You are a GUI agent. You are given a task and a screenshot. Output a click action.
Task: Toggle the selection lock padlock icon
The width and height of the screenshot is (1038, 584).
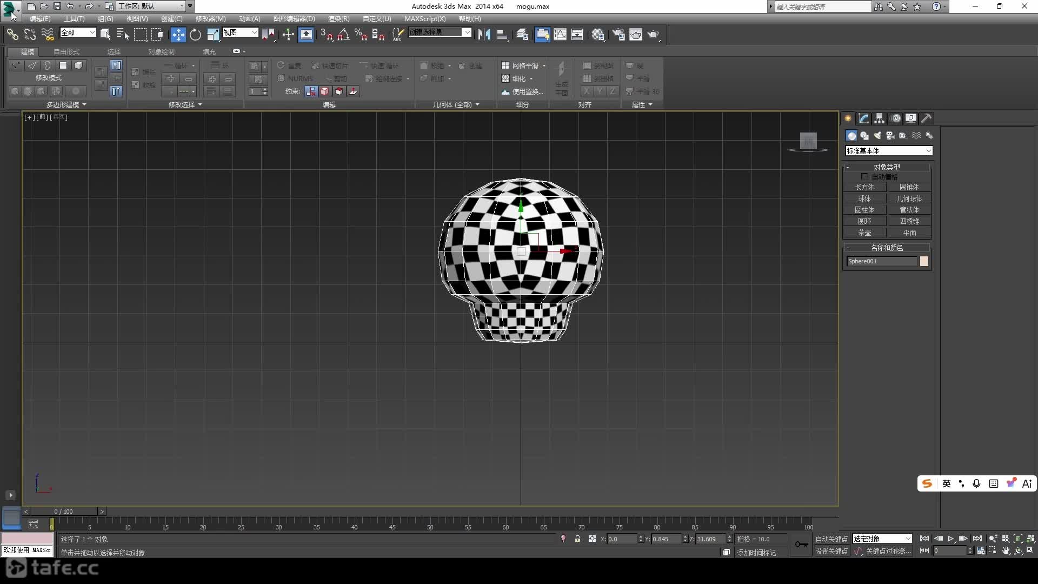pos(577,539)
